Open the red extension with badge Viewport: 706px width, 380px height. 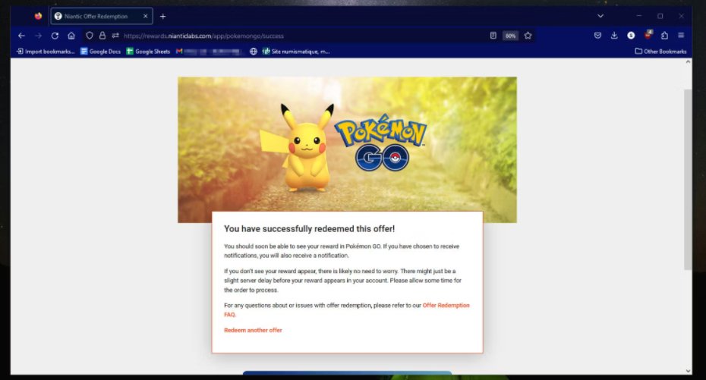pyautogui.click(x=648, y=35)
